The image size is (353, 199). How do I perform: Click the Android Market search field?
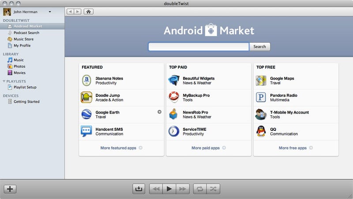point(199,47)
